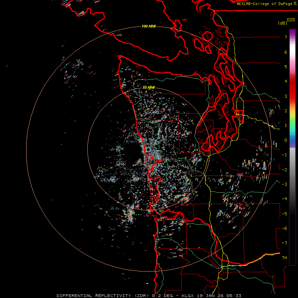This screenshot has width=298, height=298.
Task: Click the 19 JAN 26 05:33 timestamp
Action: 219,296
